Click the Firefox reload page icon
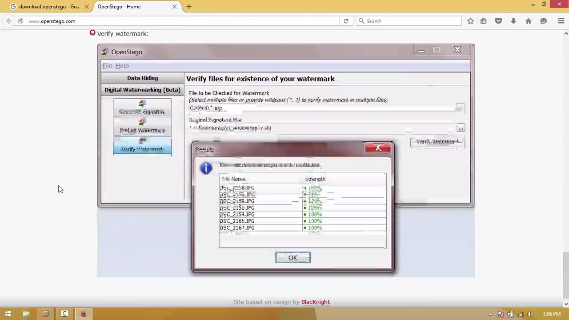Screen dimensions: 569x320 coord(346,21)
